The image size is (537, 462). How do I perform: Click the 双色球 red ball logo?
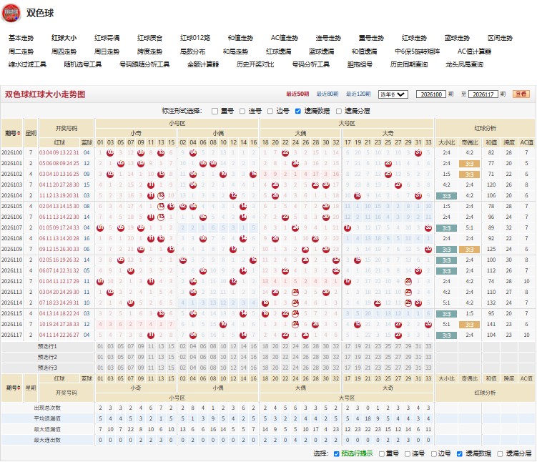11,13
